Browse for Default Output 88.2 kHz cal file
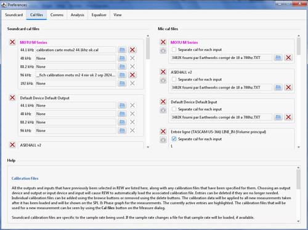 [122, 122]
